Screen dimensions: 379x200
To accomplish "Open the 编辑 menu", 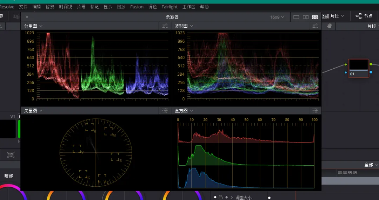I will 37,7.
